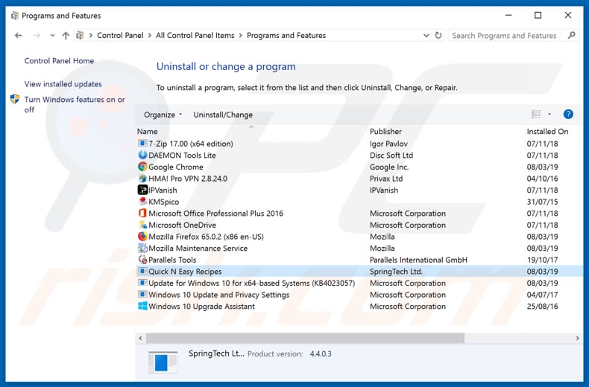Screen dimensions: 589x387
Task: Click the Parallels Tools icon
Action: (x=142, y=260)
